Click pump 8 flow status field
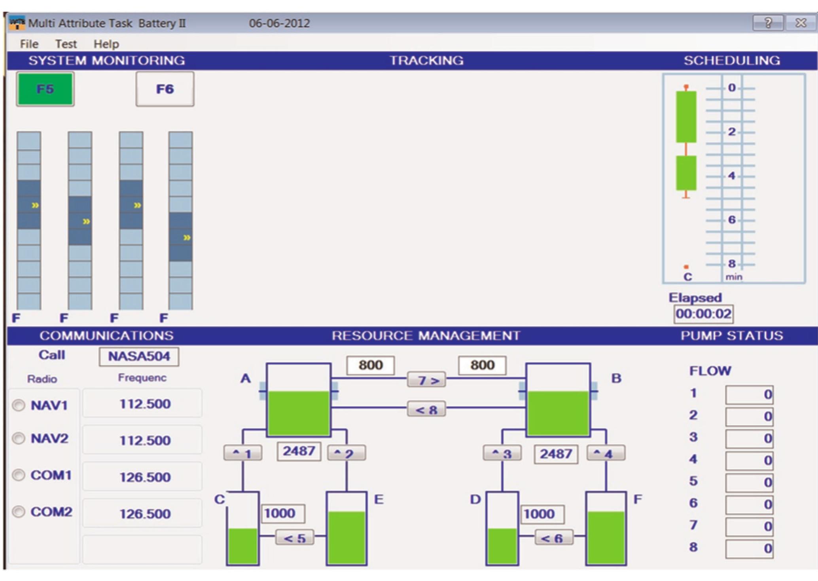Viewport: 818px width, 581px height. click(749, 549)
